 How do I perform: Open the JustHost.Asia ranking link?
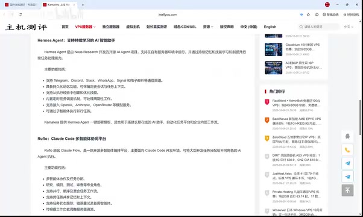[295, 176]
